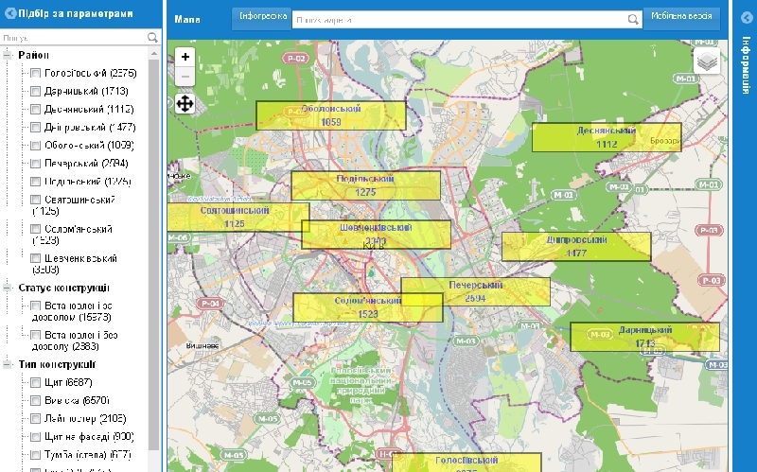Click the search magnifier in left panel
757x472 pixels.
click(x=152, y=37)
